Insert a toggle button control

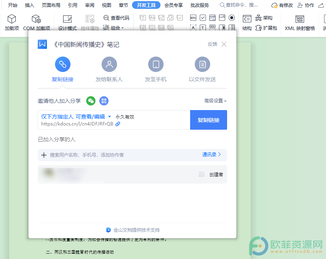point(212,28)
